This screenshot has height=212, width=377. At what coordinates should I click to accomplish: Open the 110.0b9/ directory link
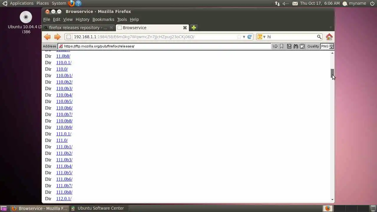click(64, 127)
